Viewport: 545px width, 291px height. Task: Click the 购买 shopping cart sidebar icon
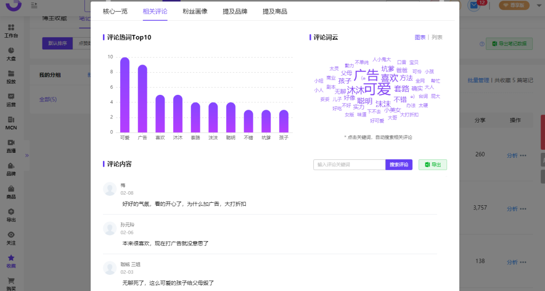coord(11,280)
